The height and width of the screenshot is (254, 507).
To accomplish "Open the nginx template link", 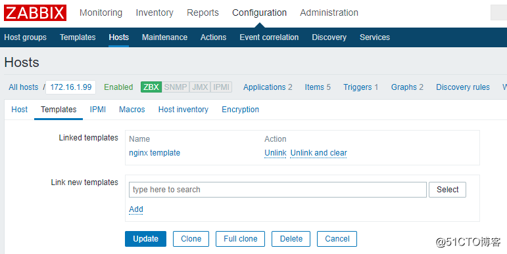I will [155, 153].
